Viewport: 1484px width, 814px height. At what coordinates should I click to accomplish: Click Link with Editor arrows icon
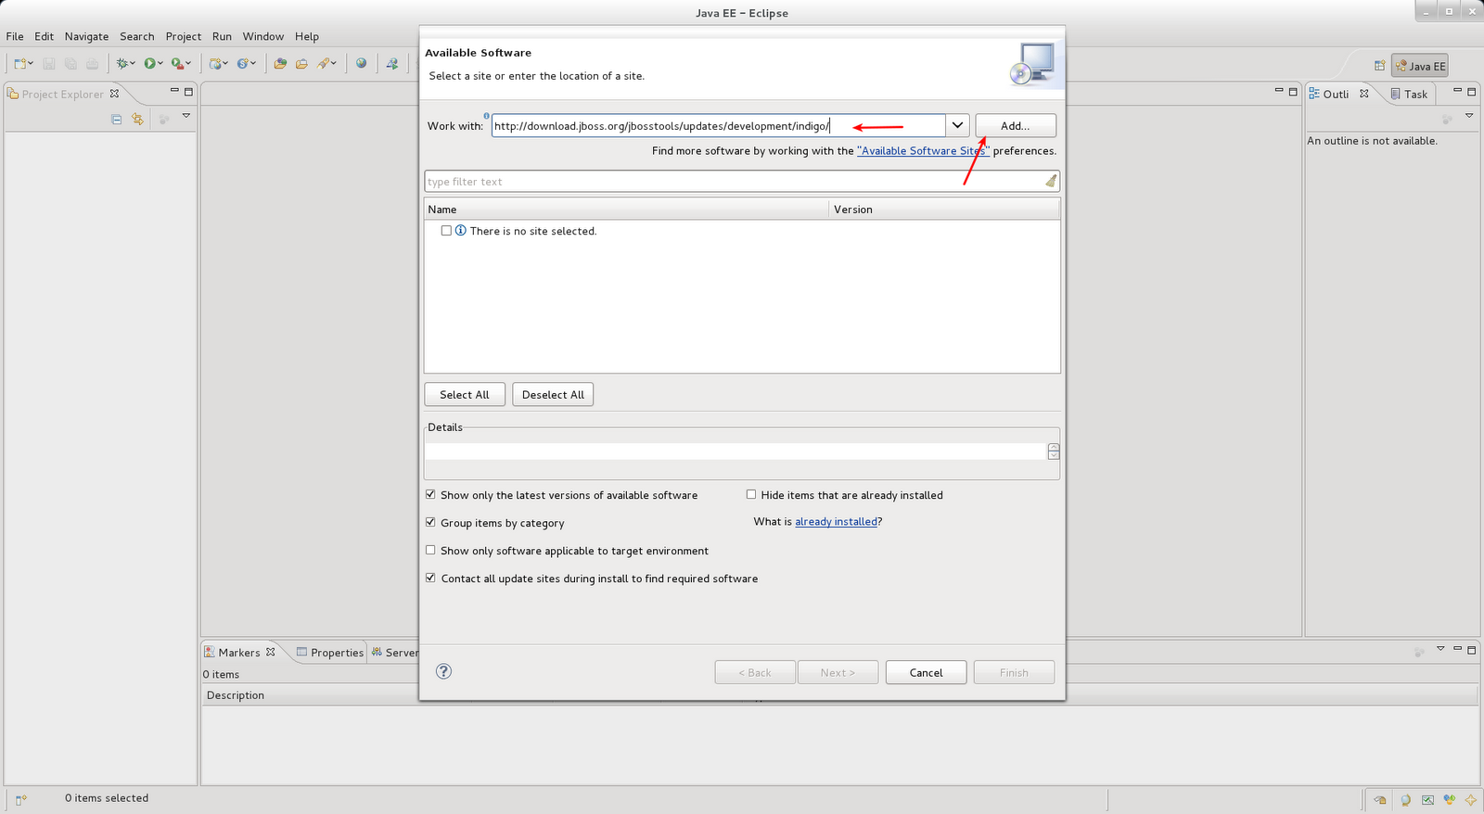click(137, 119)
